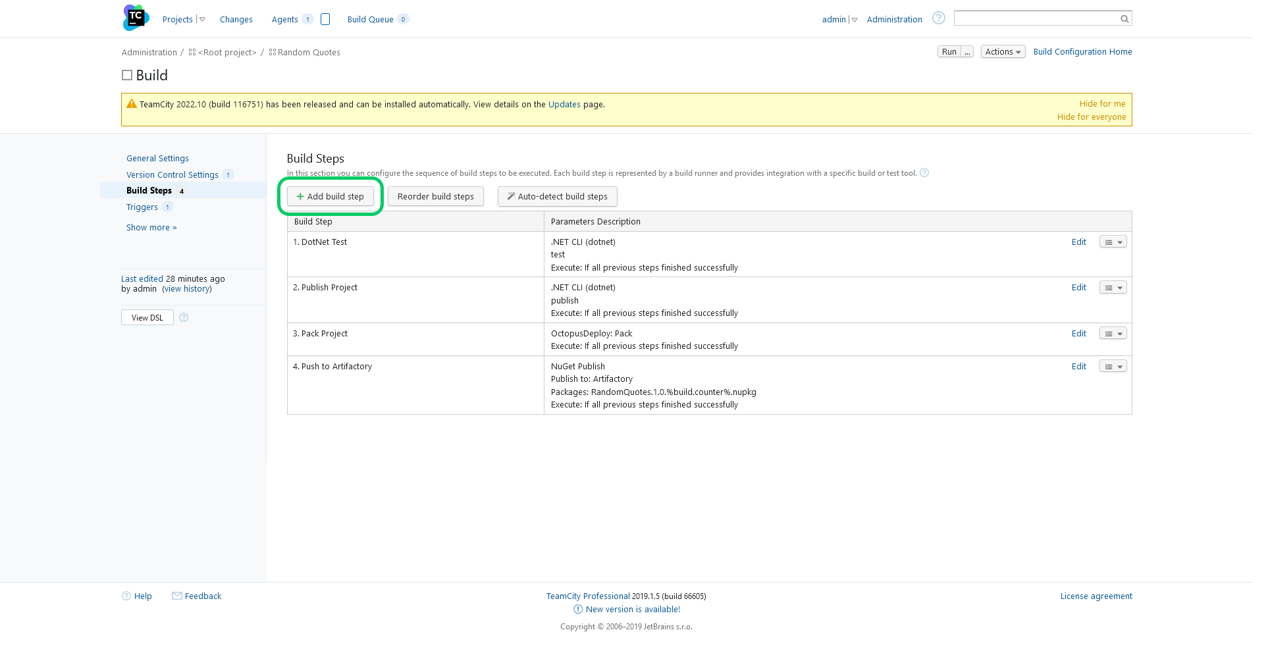The image size is (1264, 655).
Task: Open Feedback link in footer
Action: pos(203,596)
